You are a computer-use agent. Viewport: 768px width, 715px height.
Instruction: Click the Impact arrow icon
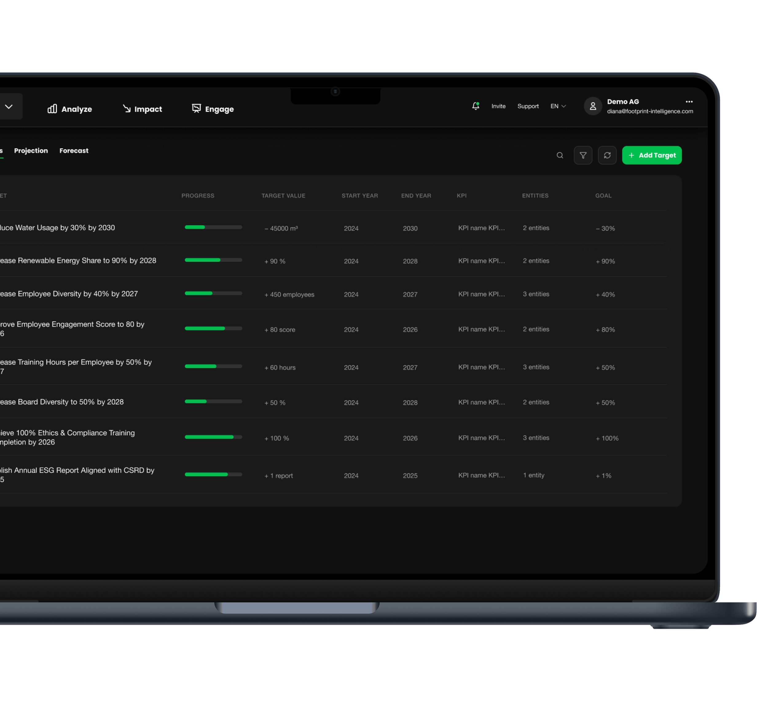(x=127, y=108)
